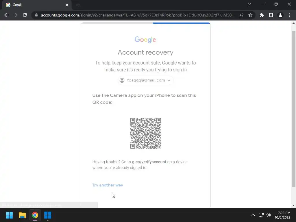Click the QR code image

(146, 133)
